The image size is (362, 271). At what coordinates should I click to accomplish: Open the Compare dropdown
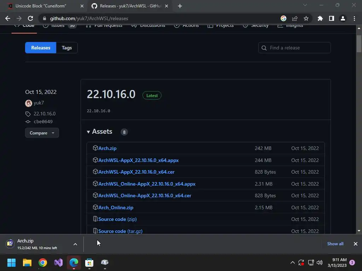click(x=42, y=133)
